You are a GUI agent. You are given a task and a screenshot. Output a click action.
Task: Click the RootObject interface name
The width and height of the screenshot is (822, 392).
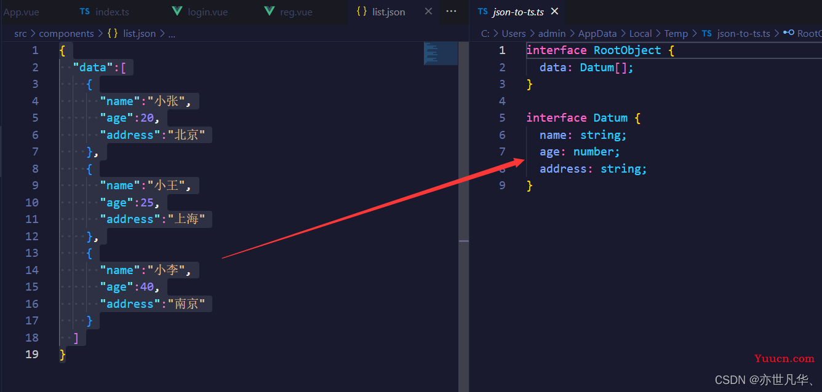tap(628, 50)
